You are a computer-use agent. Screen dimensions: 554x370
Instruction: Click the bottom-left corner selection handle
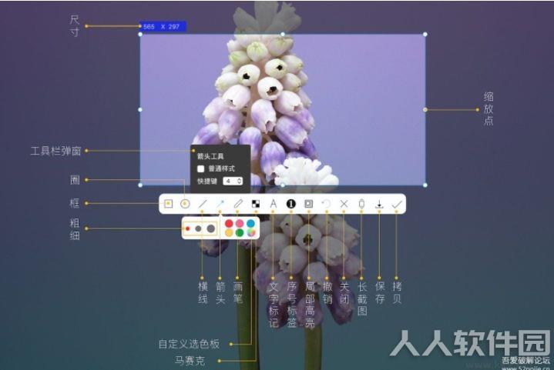pos(140,185)
